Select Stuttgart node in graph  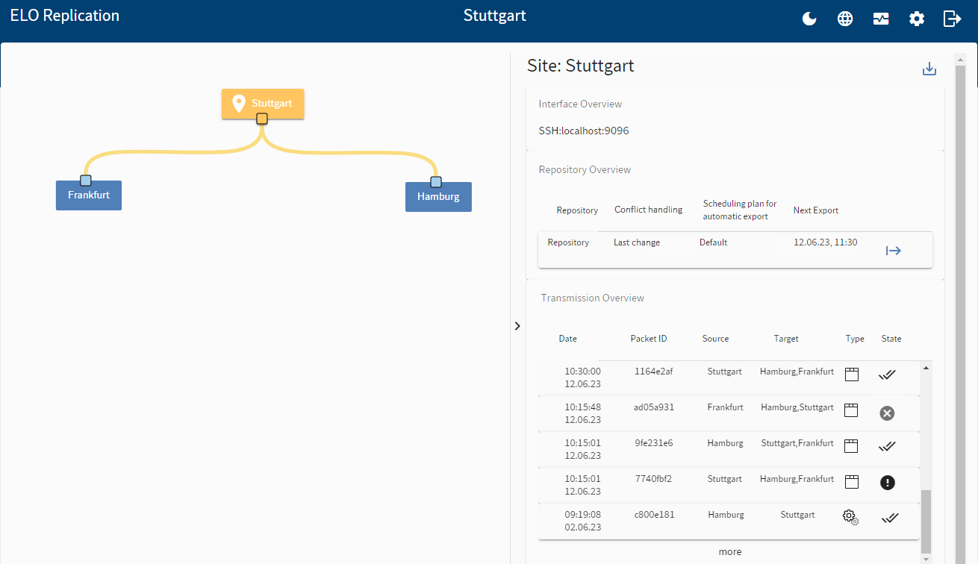(x=263, y=104)
